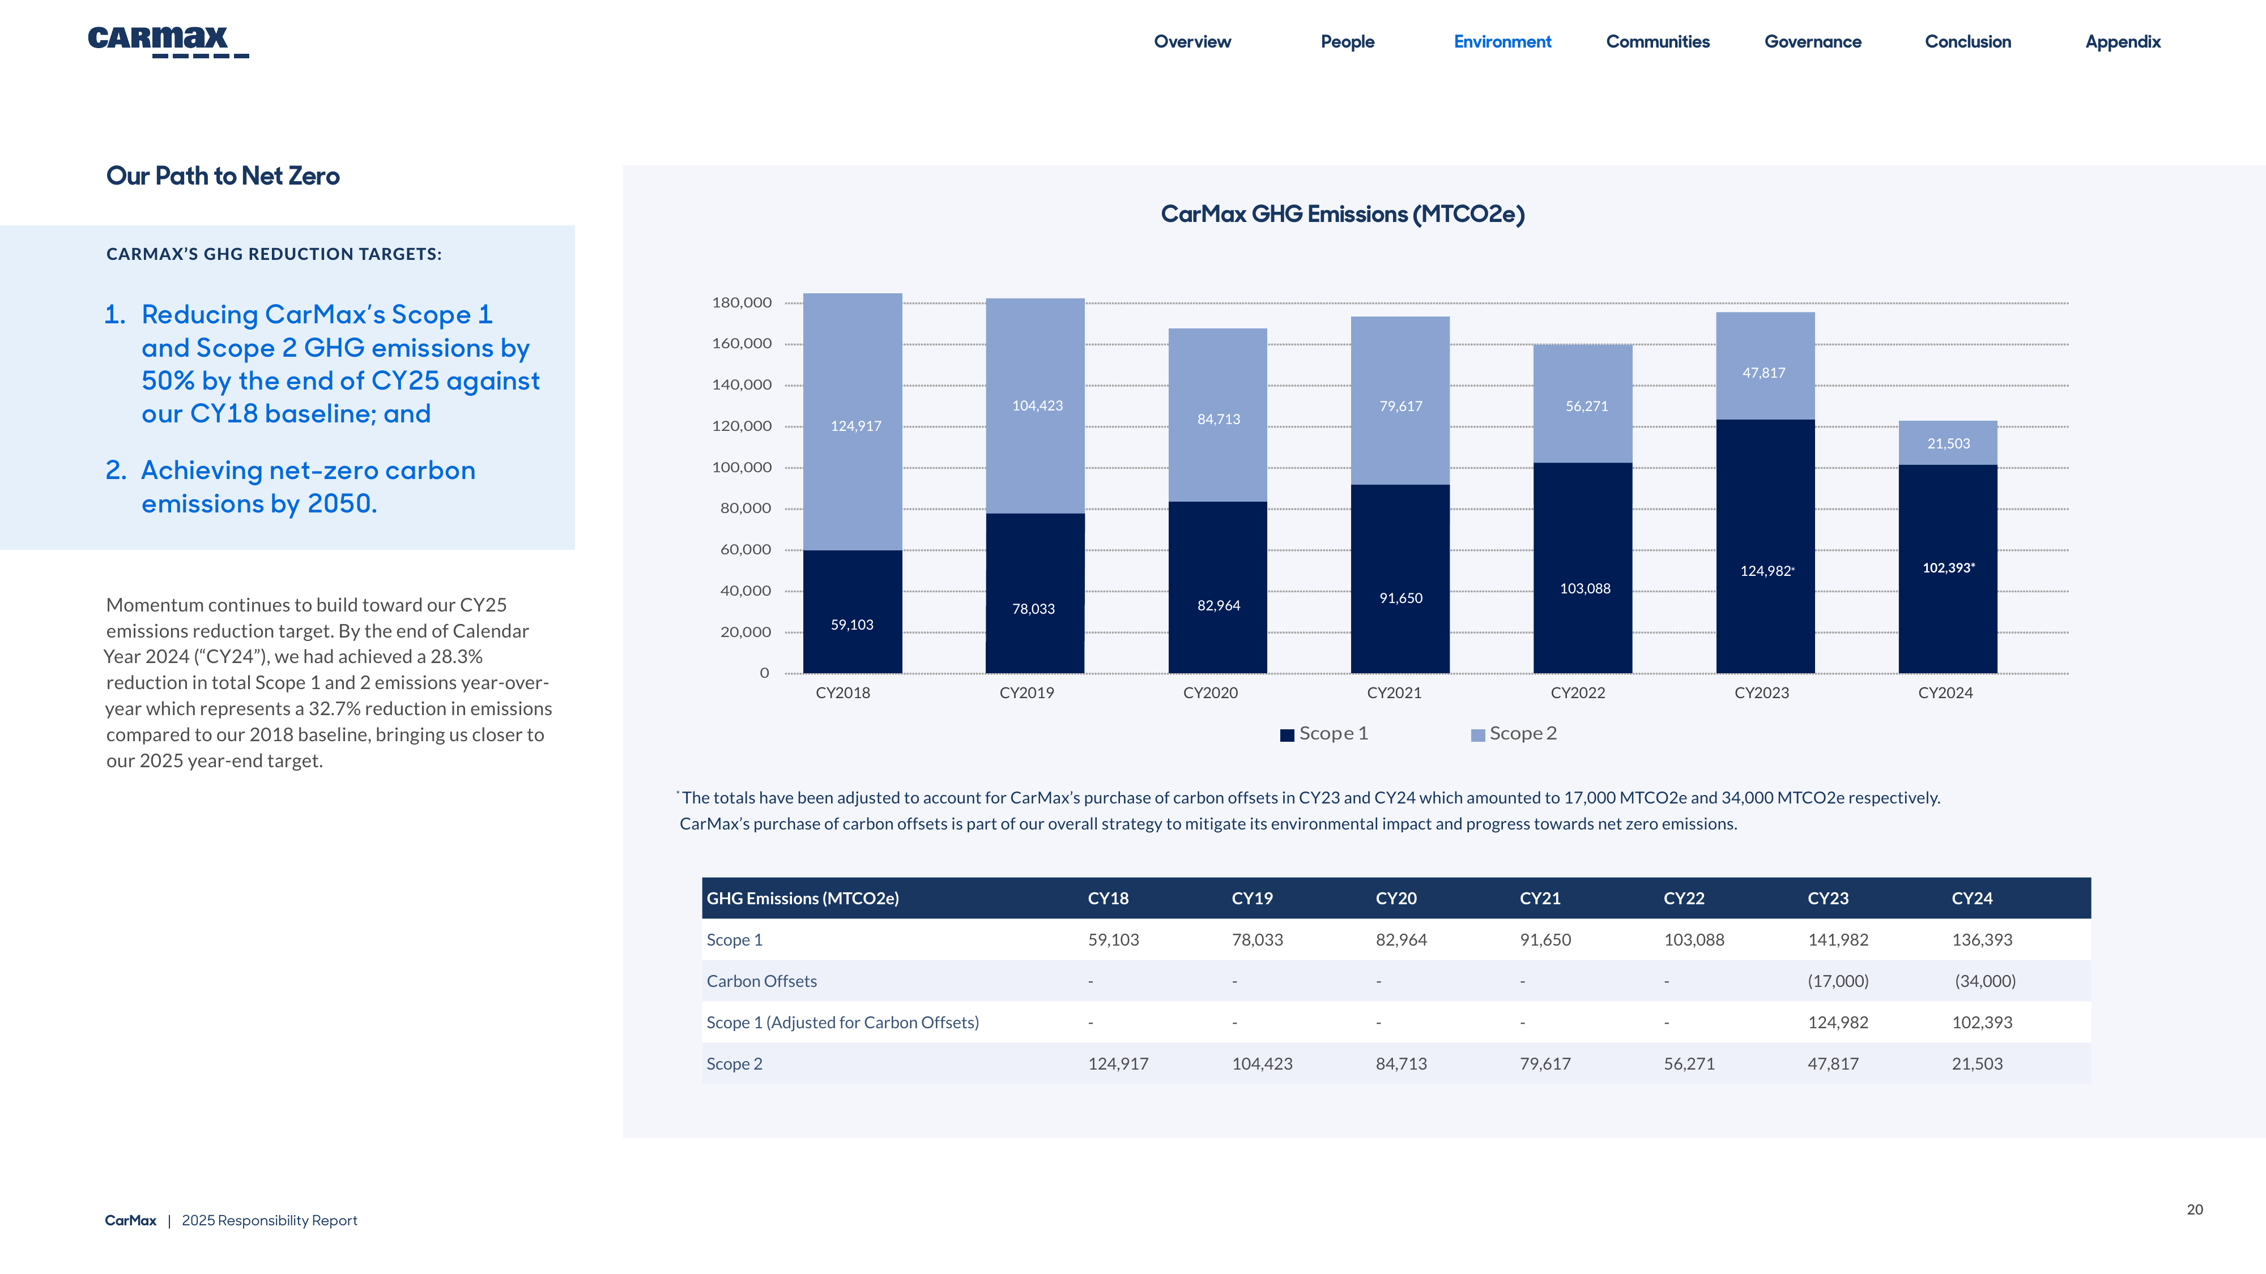Click the Scope 1 legend swatch
2266x1274 pixels.
pyautogui.click(x=1287, y=735)
